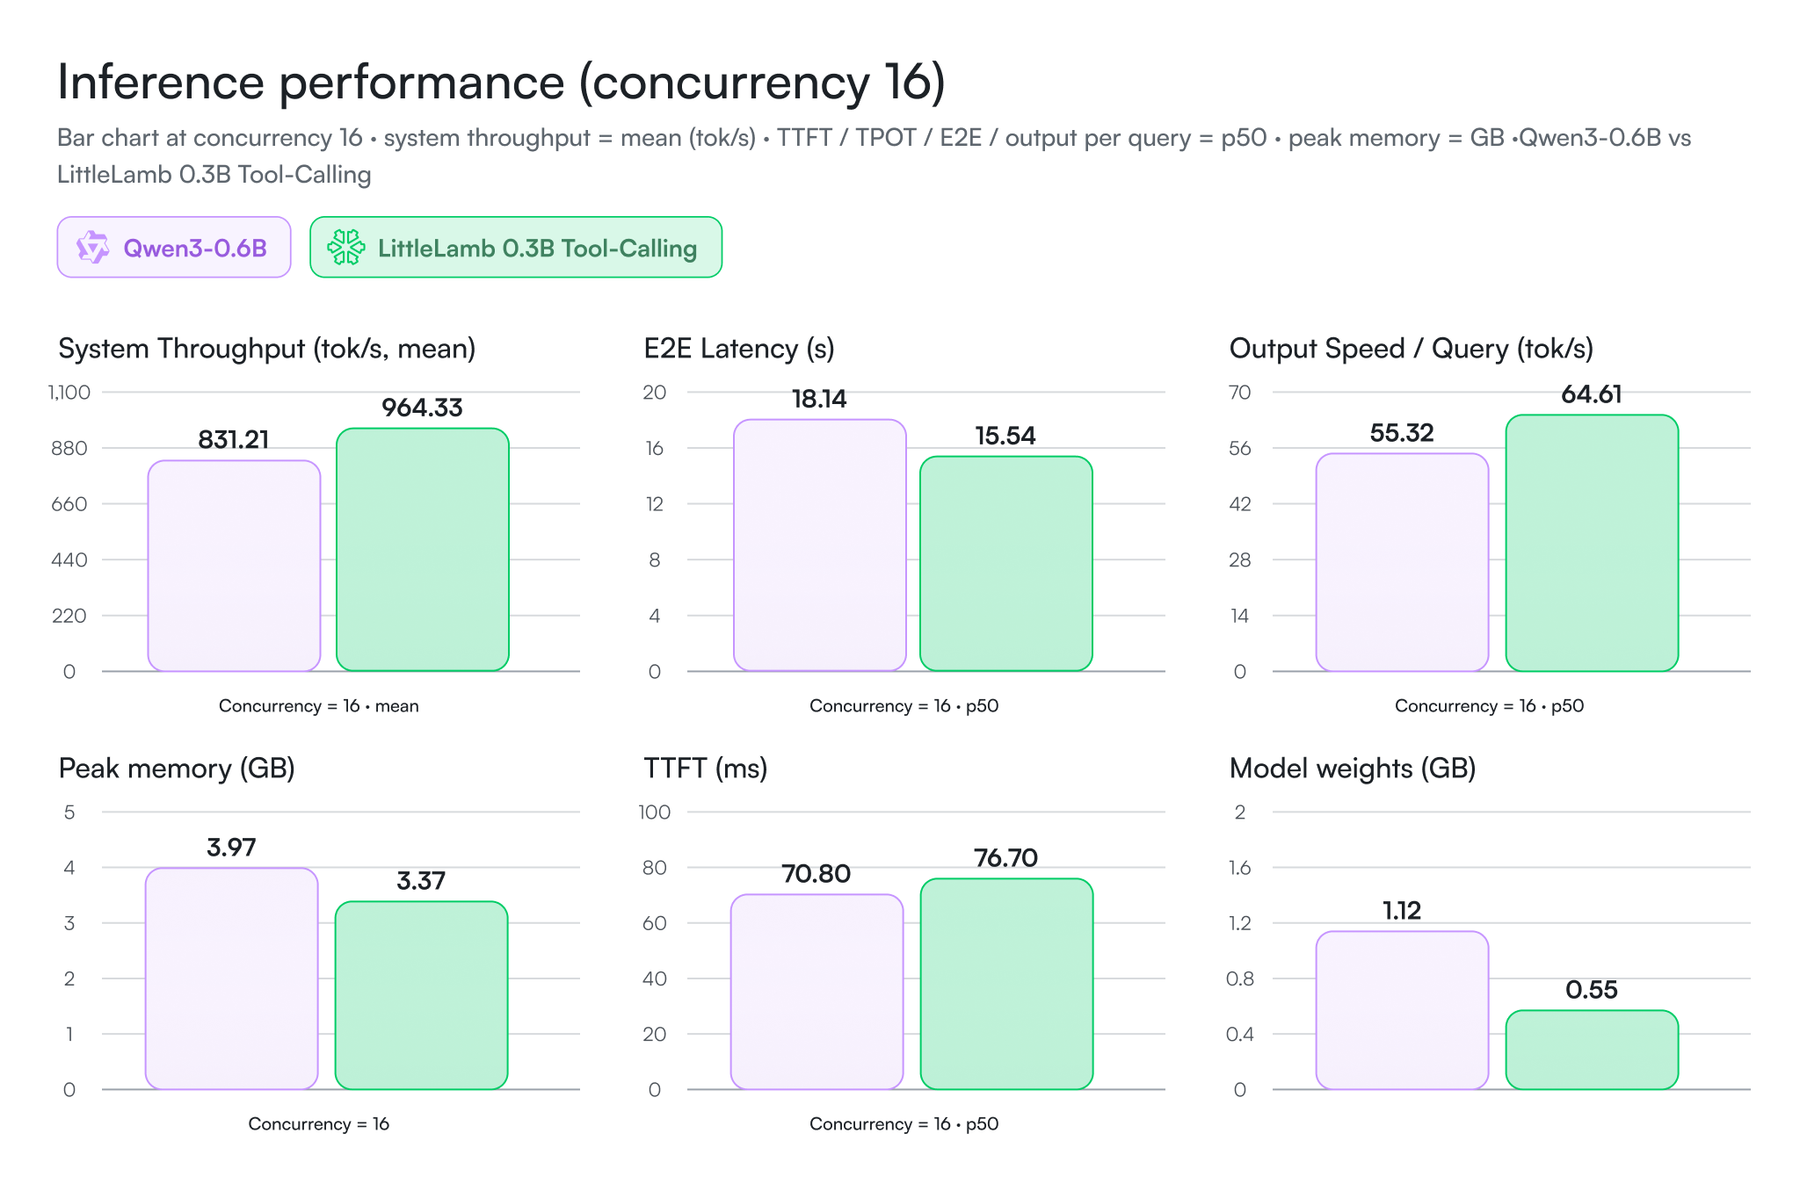Click the 660 axis tick in System Throughput
1800x1177 pixels.
point(69,503)
